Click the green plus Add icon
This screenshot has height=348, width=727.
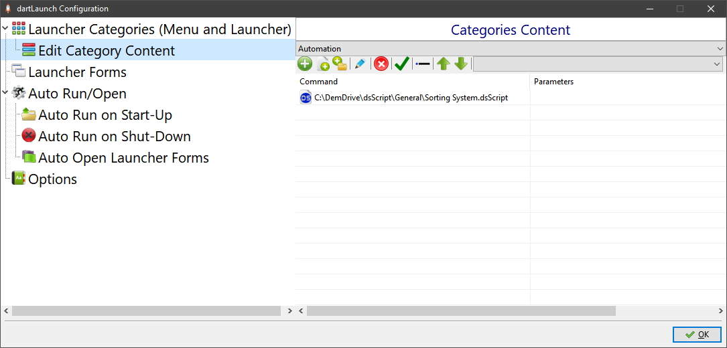click(305, 64)
